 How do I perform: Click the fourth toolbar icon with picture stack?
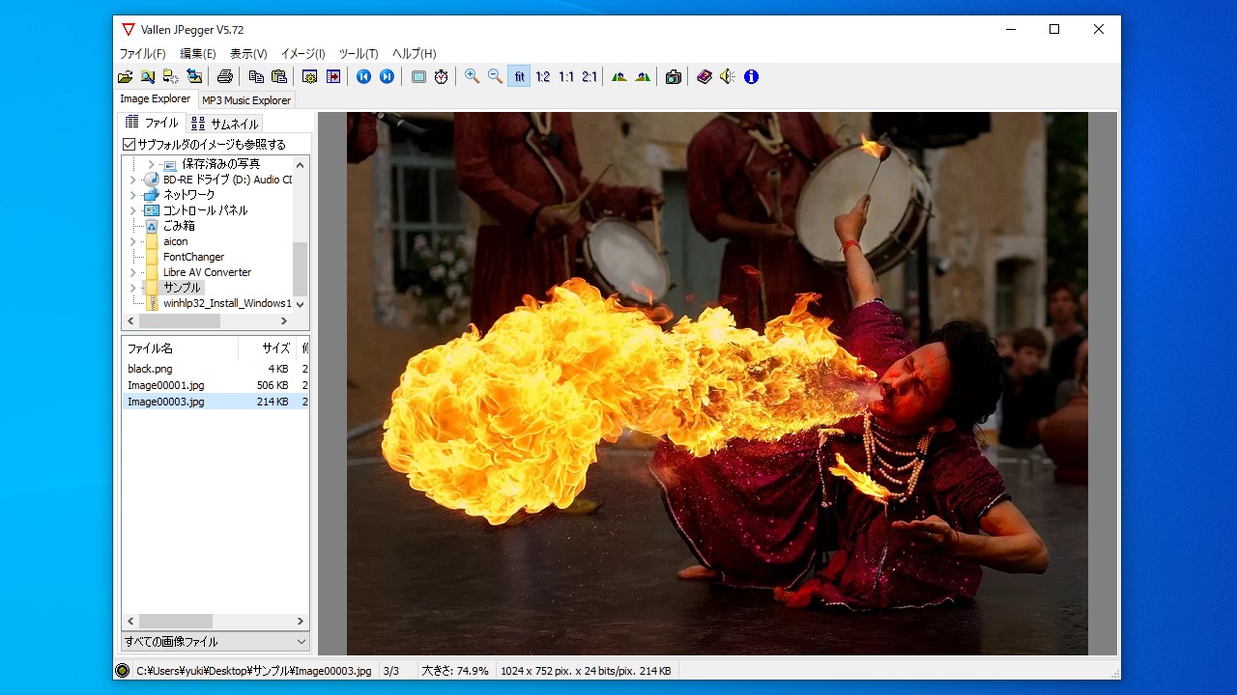194,76
